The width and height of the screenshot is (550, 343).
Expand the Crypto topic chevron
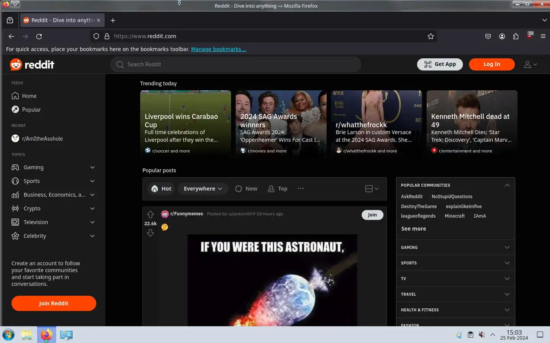click(92, 208)
